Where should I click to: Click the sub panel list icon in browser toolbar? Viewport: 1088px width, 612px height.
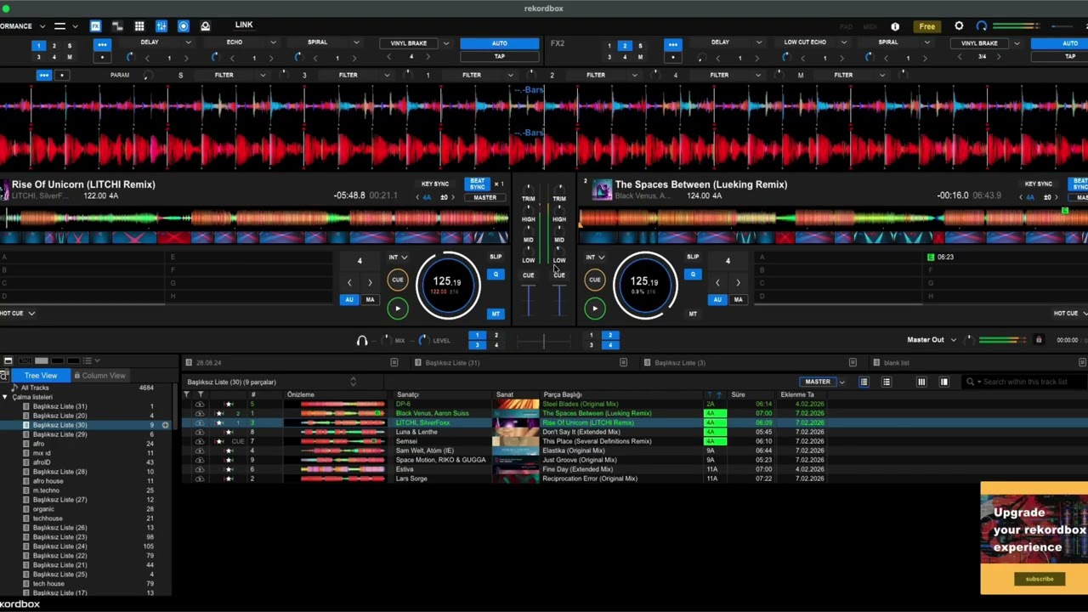[87, 361]
